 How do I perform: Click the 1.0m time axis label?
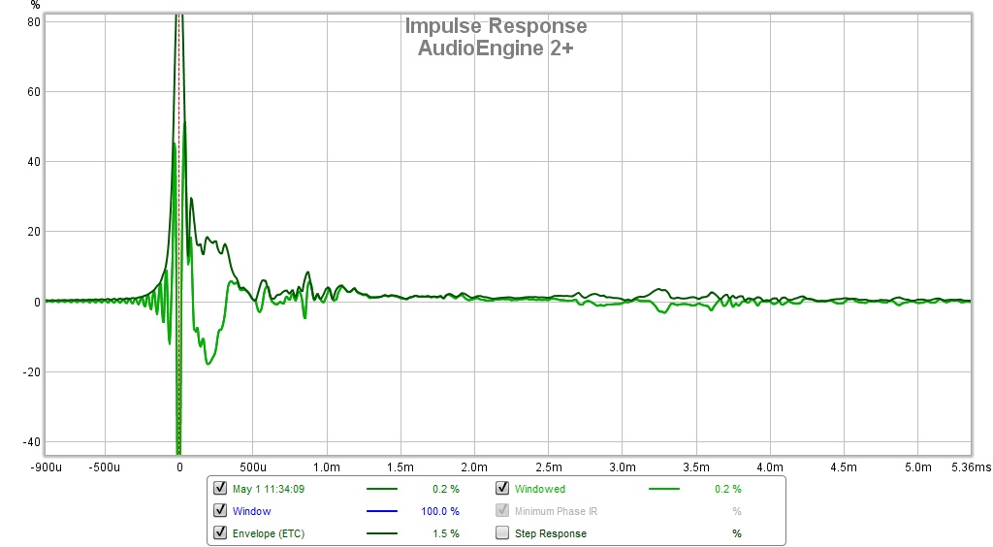(x=327, y=467)
